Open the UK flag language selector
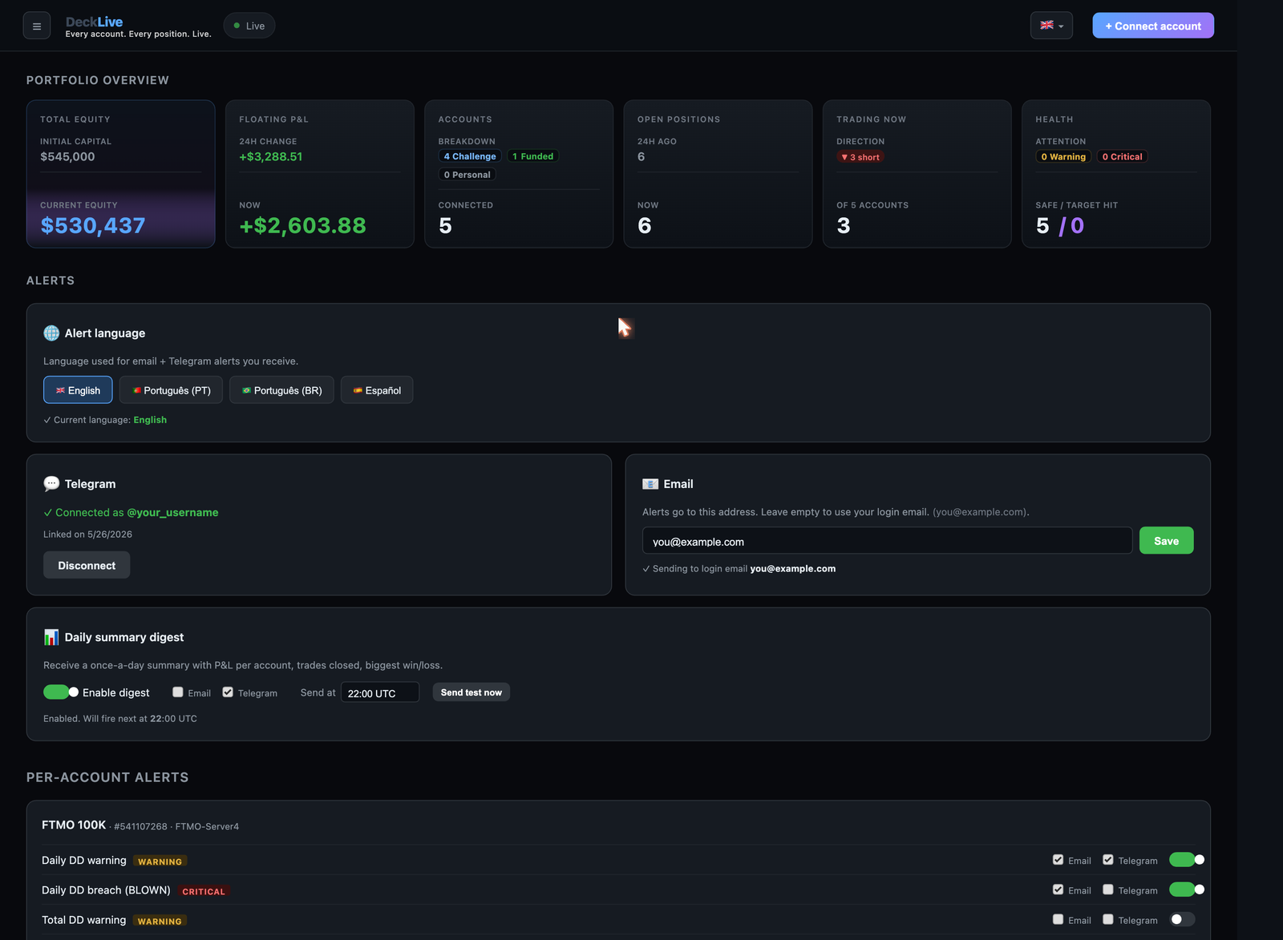This screenshot has width=1283, height=940. point(1051,26)
